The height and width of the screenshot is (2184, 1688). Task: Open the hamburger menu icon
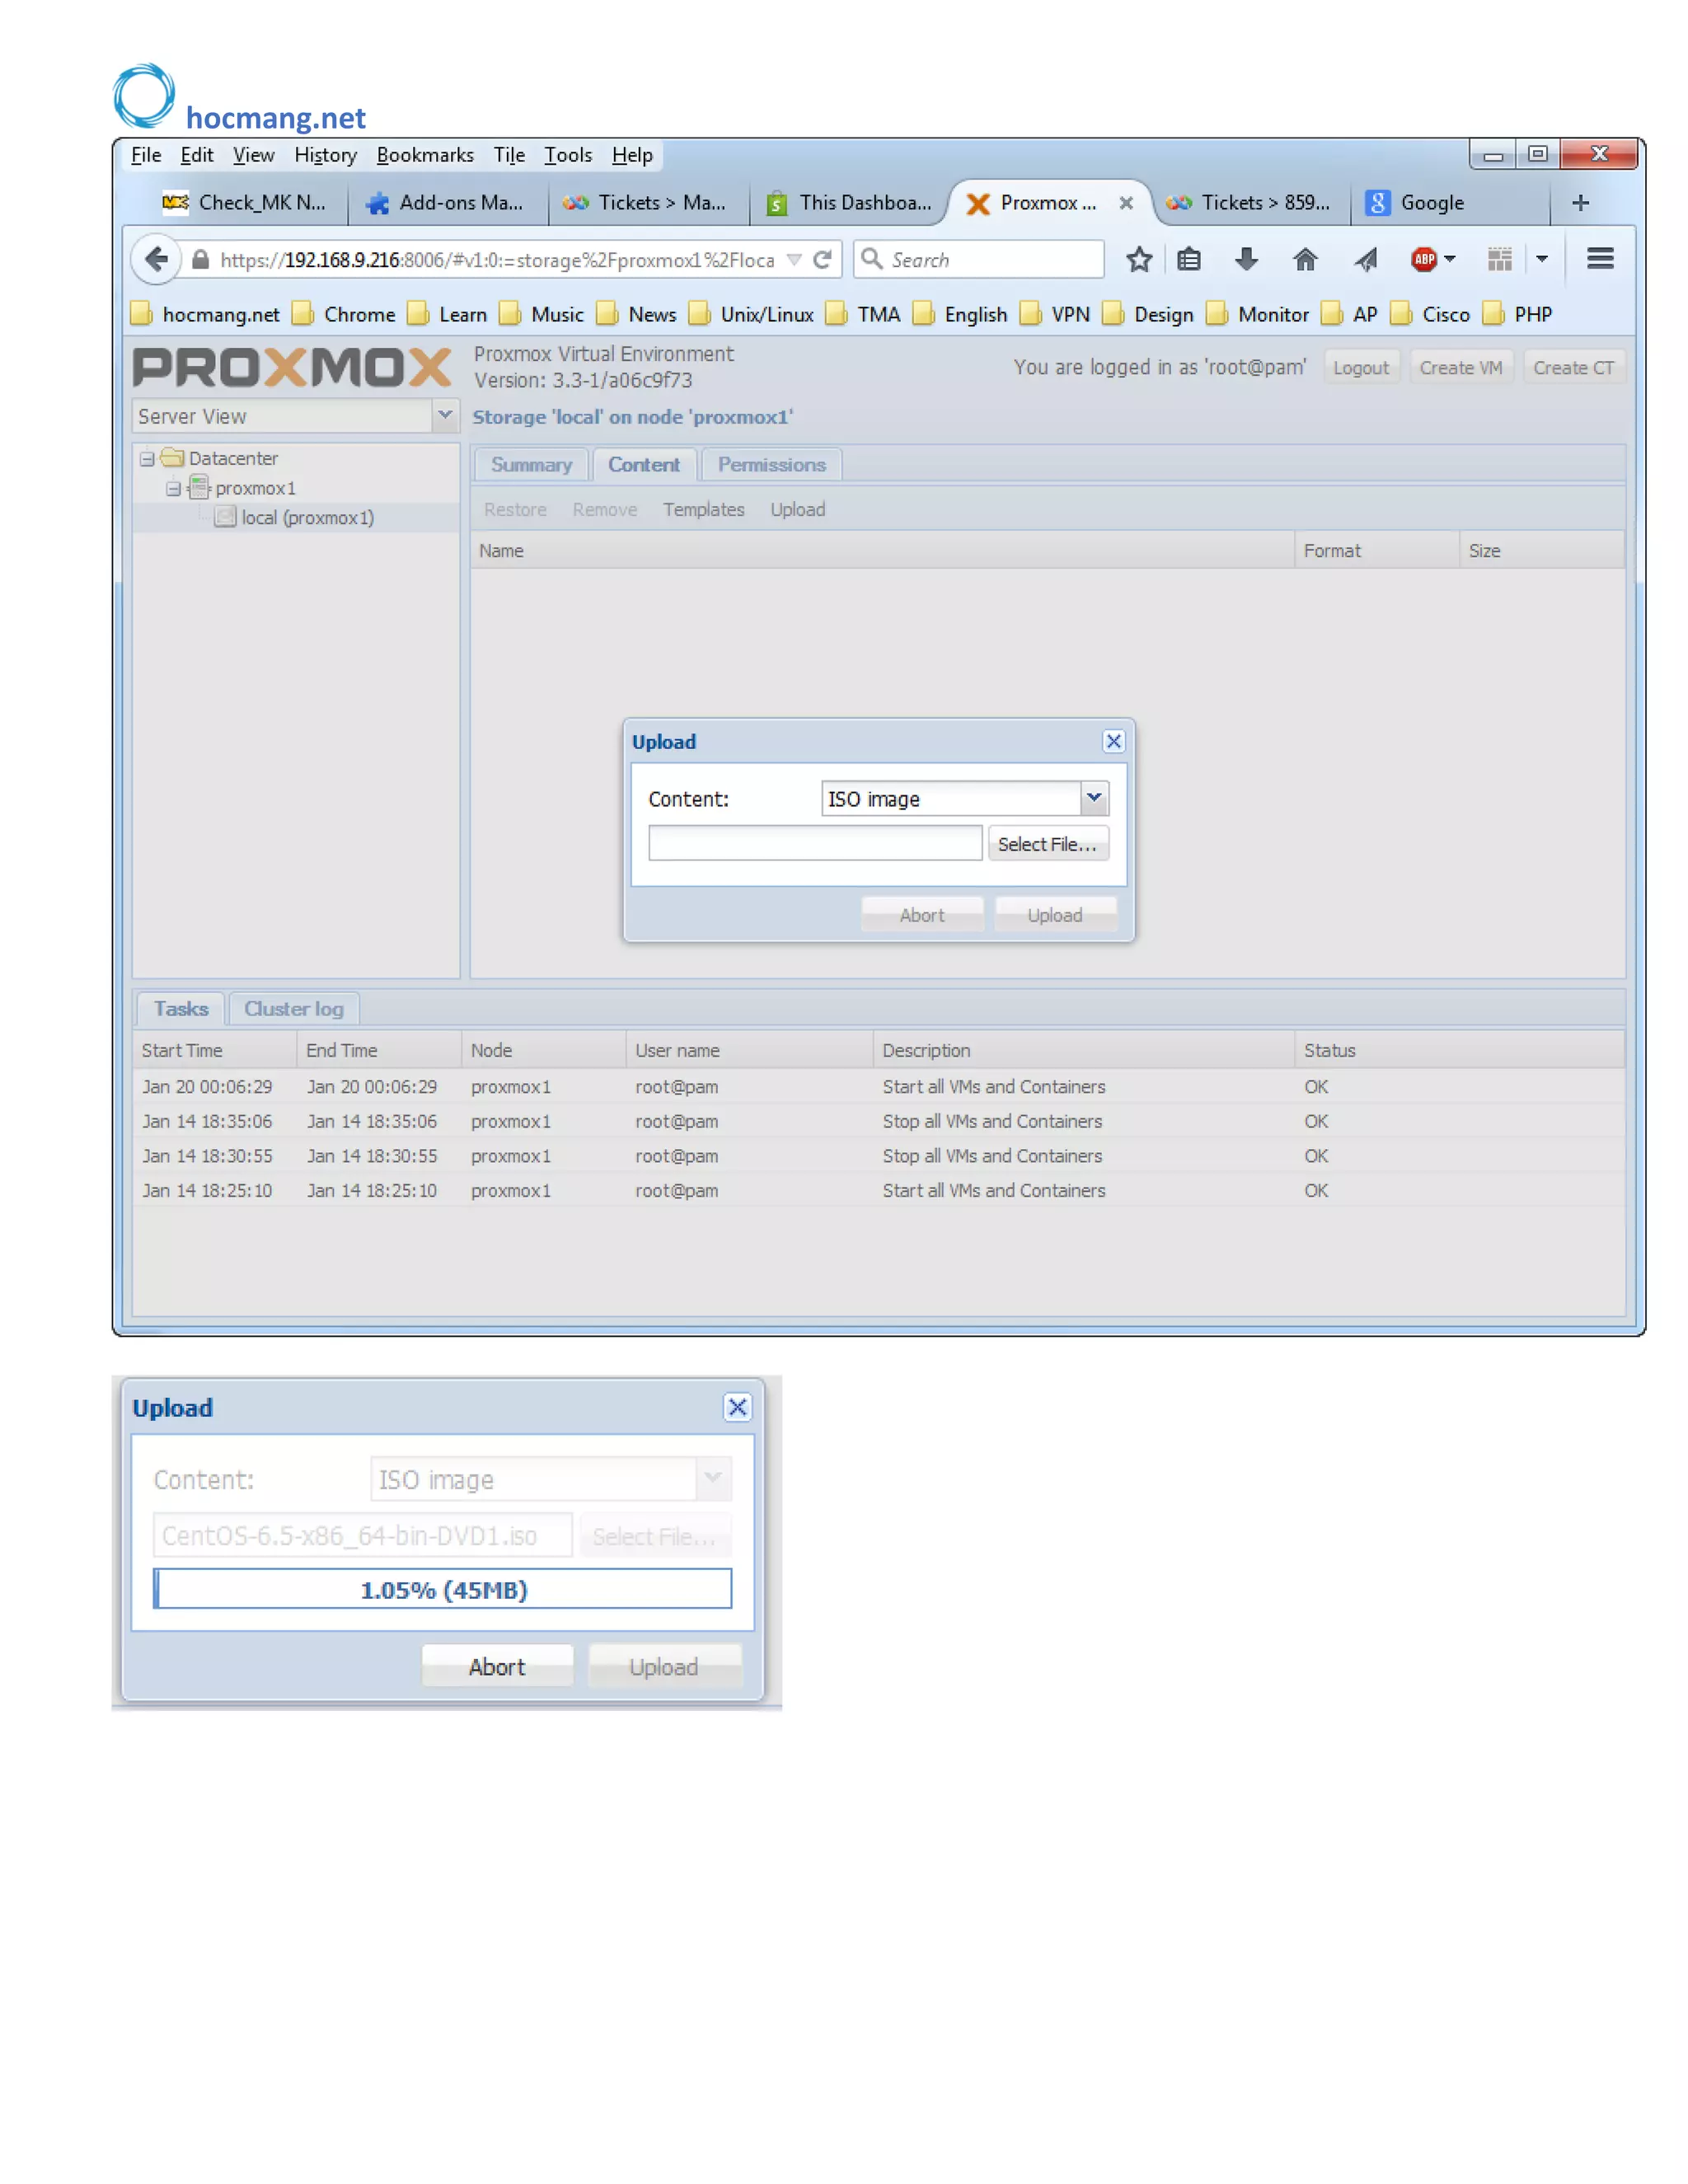click(1600, 259)
